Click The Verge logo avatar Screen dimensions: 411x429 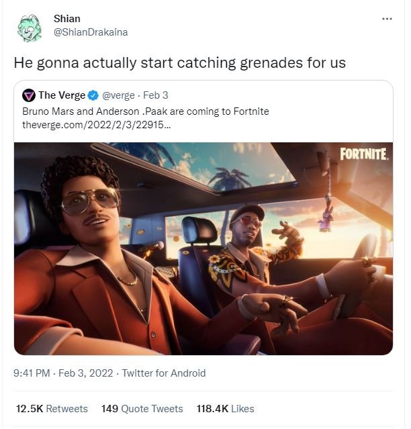[29, 95]
